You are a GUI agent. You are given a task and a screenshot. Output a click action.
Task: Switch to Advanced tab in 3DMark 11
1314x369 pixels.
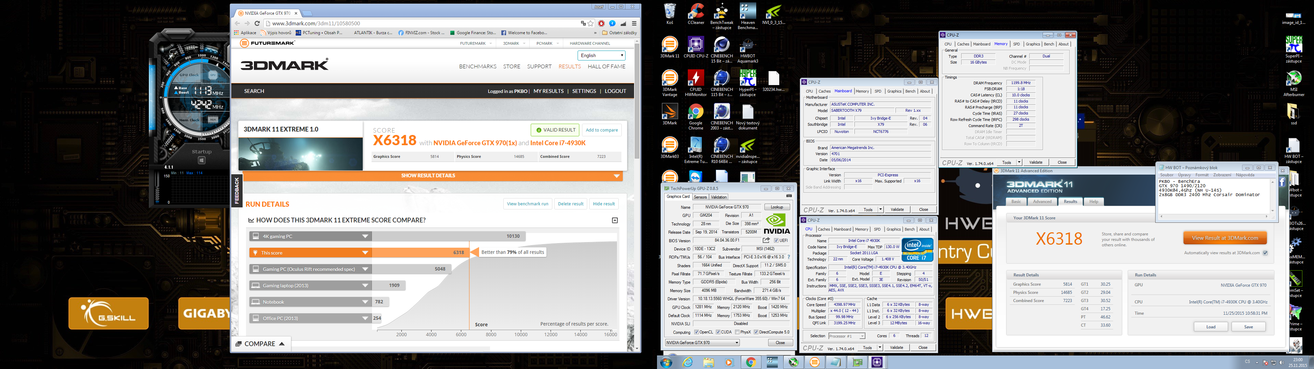click(x=1042, y=202)
